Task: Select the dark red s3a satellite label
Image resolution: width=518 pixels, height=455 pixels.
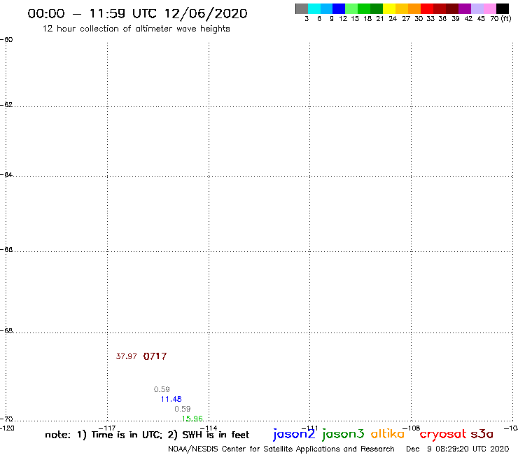Action: tap(482, 434)
